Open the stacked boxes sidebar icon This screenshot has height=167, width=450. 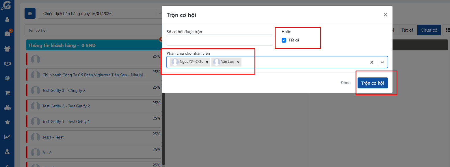pyautogui.click(x=7, y=108)
